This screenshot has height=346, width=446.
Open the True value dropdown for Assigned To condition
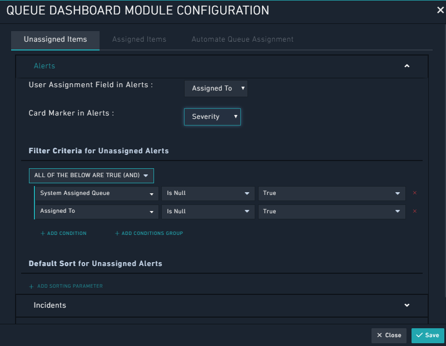click(x=331, y=212)
